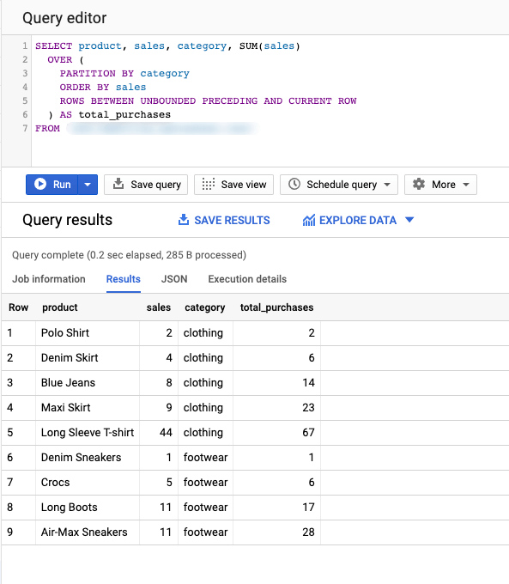
Task: Click the category column header
Action: coord(205,307)
